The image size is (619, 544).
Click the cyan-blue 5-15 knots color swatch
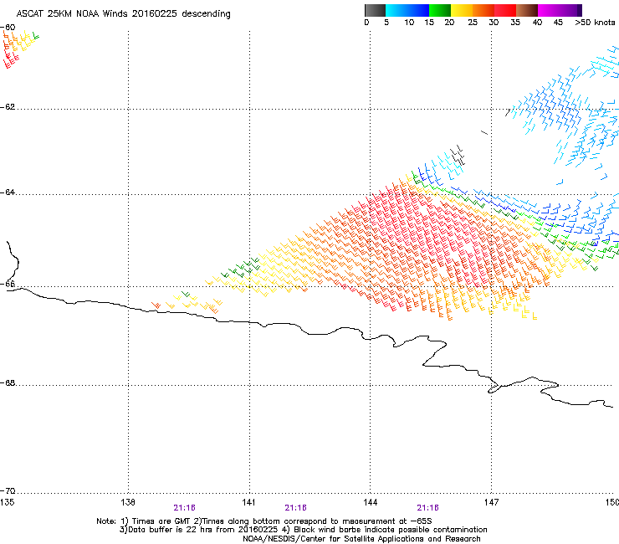[407, 10]
